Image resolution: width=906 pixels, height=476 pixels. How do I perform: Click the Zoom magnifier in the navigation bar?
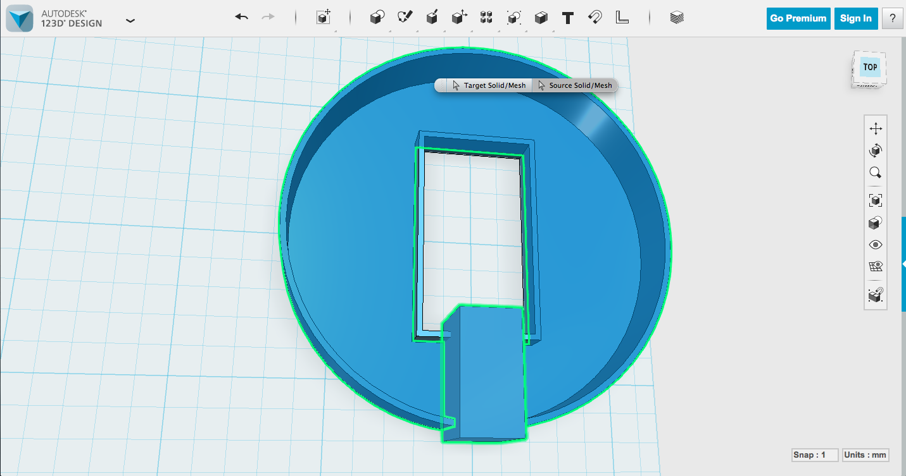[x=875, y=173]
